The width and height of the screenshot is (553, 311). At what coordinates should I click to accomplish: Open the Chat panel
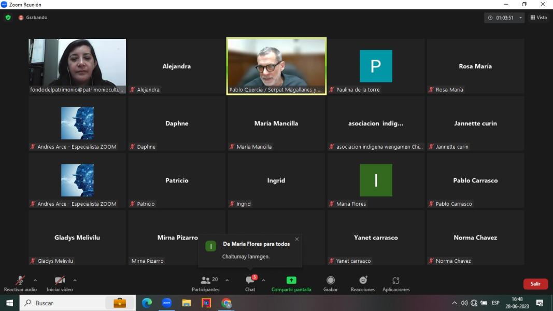coord(250,280)
